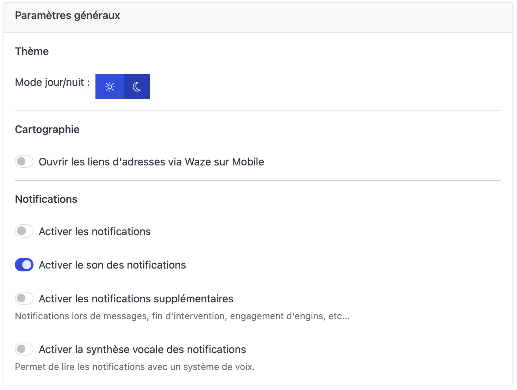Click 'Activer les notifications supplémentaires' label text
Image resolution: width=517 pixels, height=390 pixels.
tap(136, 299)
